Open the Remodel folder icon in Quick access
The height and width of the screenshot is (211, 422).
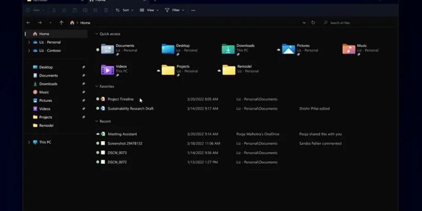(x=229, y=70)
